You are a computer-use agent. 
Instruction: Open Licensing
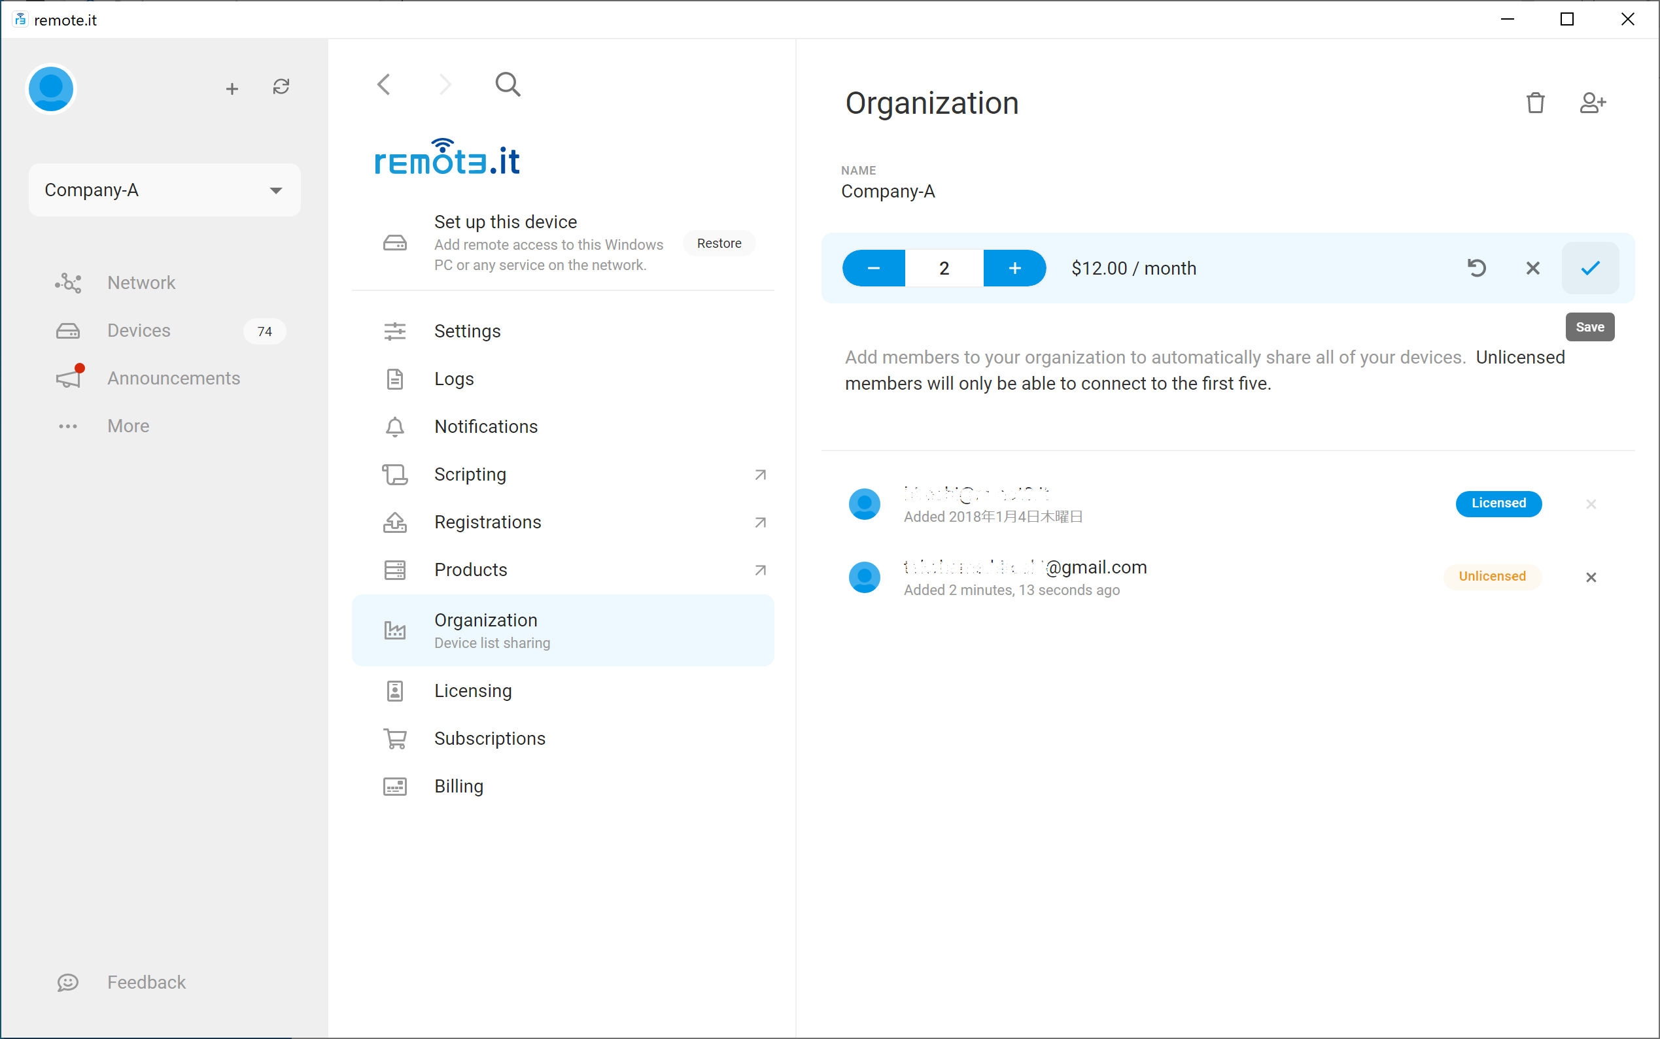(x=563, y=690)
